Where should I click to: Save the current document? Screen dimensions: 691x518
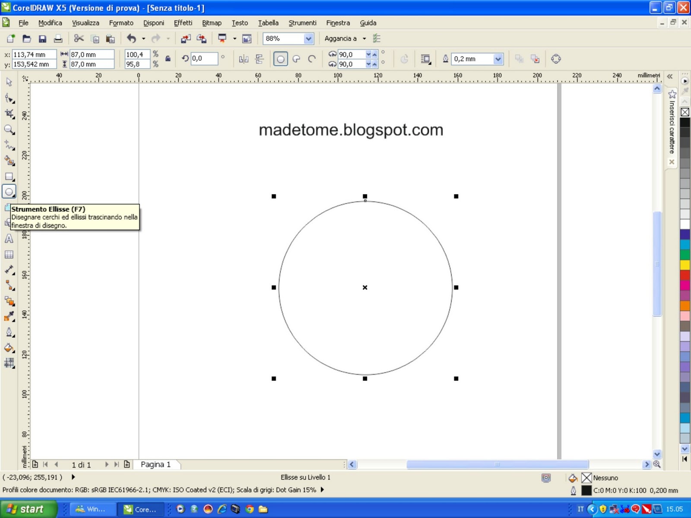(42, 39)
